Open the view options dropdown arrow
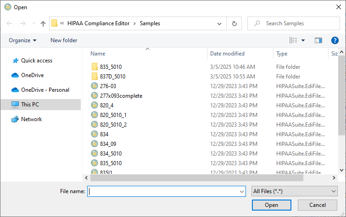 (x=303, y=40)
